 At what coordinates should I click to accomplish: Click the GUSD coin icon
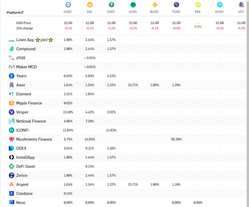(220, 5)
